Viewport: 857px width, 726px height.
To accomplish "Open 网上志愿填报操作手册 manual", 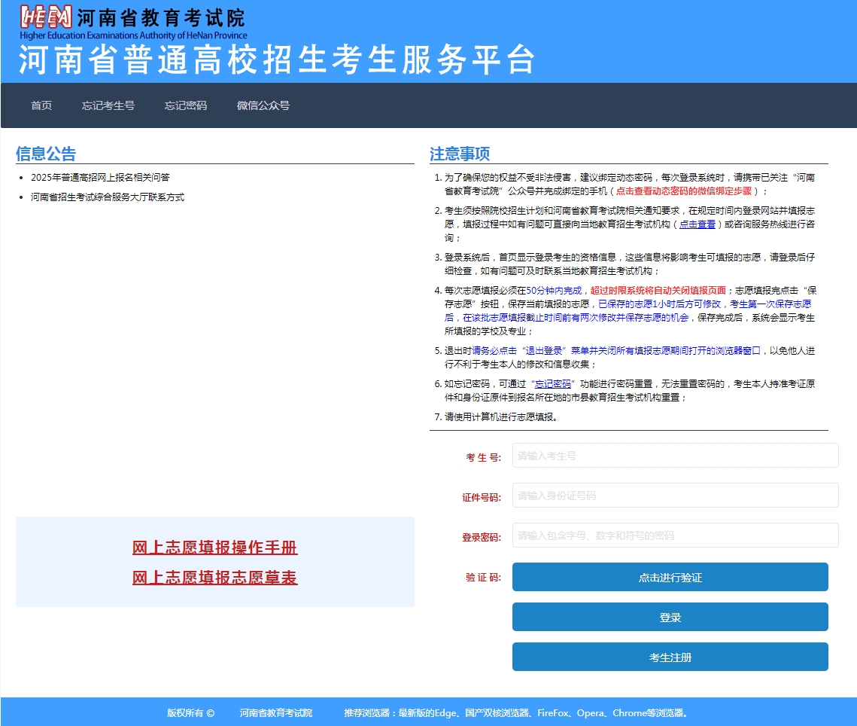I will (x=214, y=548).
